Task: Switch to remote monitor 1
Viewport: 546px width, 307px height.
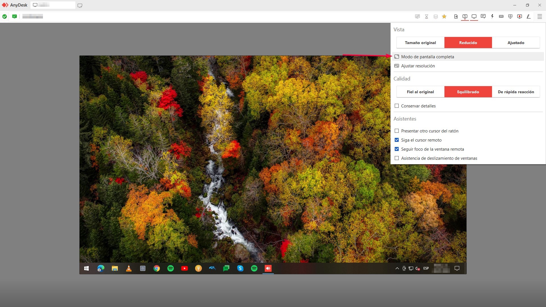Action: click(465, 16)
